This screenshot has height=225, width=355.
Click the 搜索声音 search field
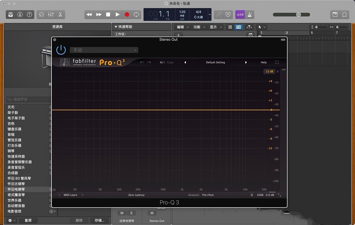click(29, 99)
